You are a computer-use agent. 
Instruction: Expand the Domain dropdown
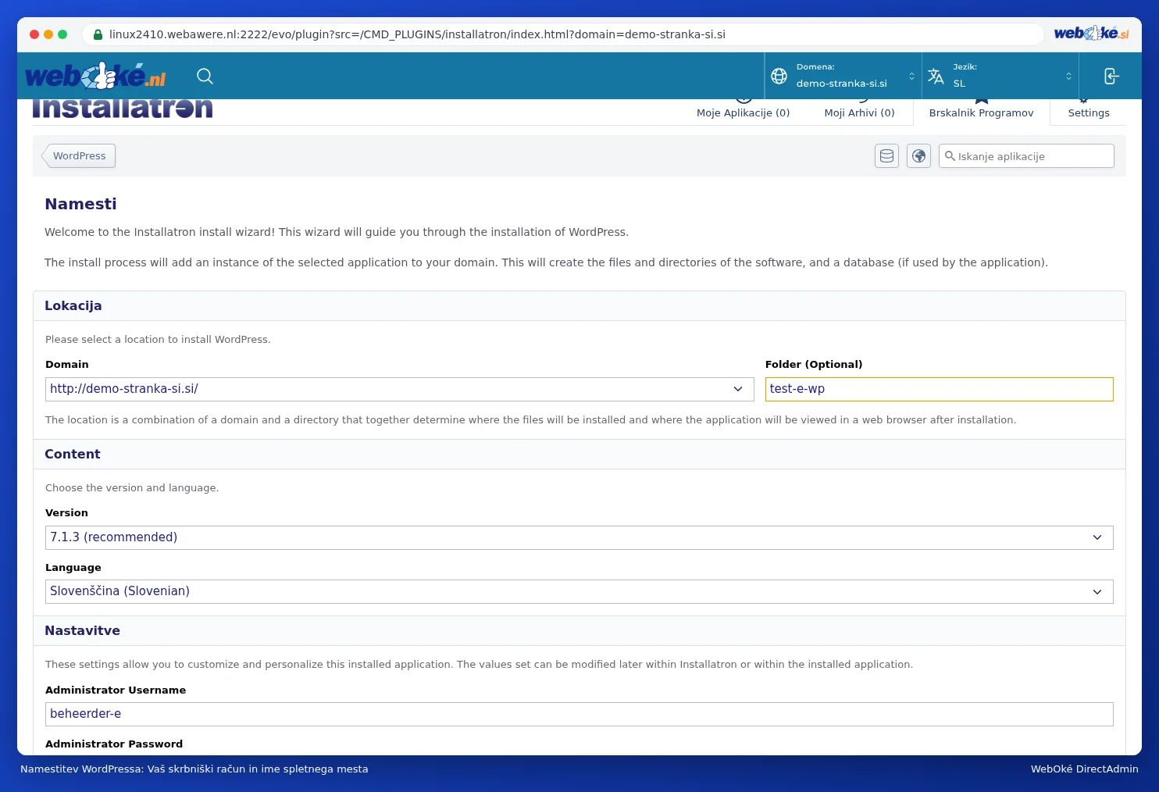400,389
